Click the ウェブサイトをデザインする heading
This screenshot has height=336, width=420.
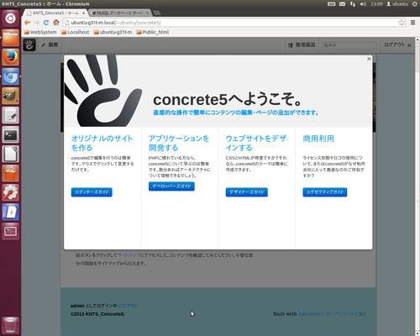[x=256, y=143]
